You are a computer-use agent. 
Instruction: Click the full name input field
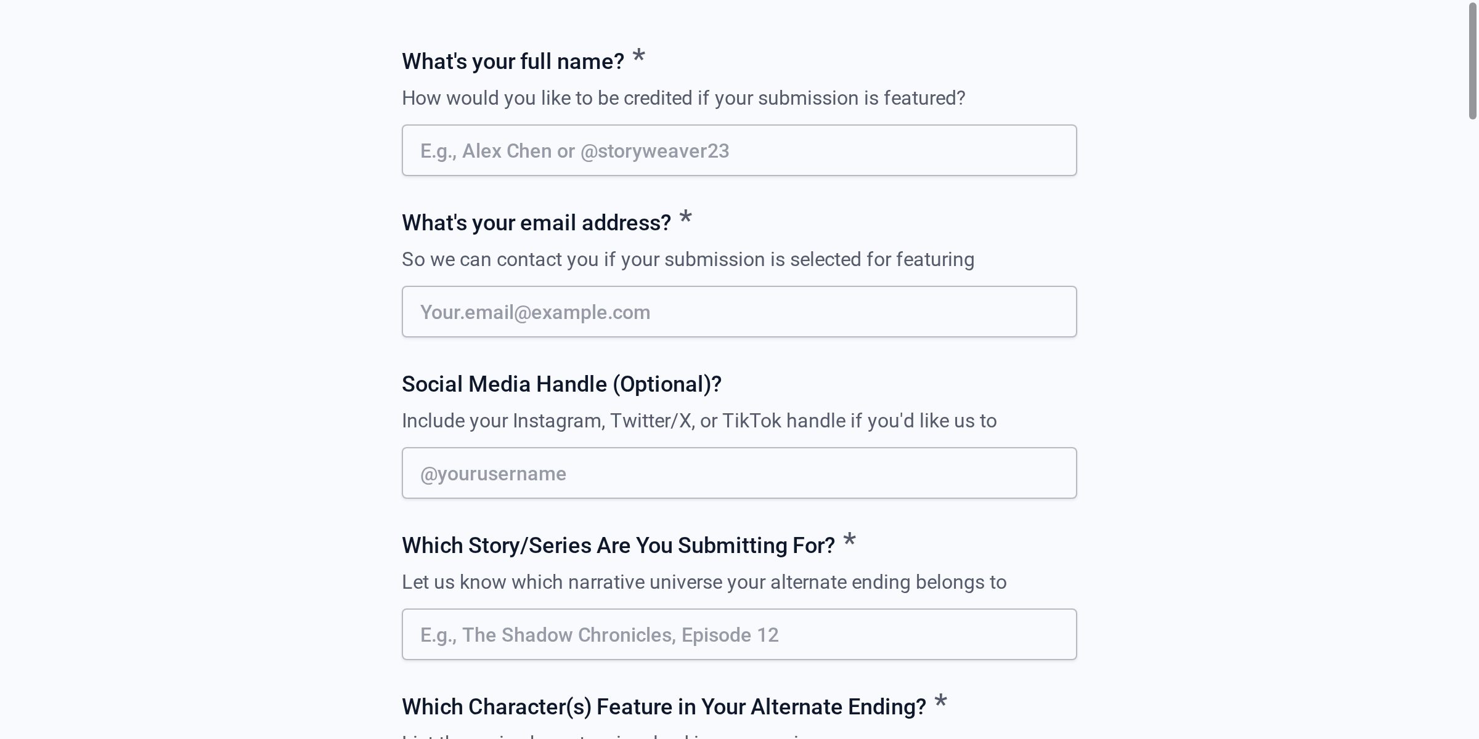click(739, 151)
